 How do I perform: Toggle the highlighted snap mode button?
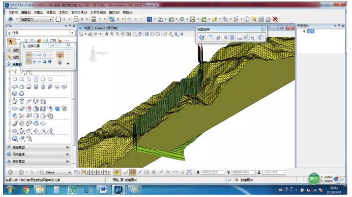point(133,172)
